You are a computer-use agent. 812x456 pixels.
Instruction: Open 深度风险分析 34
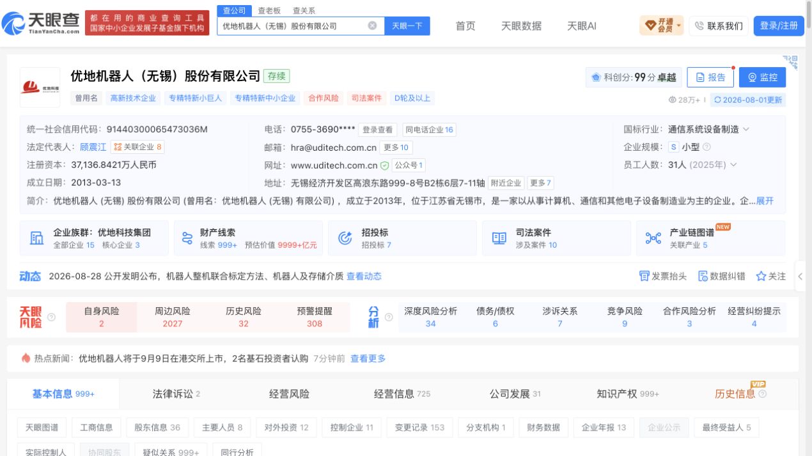[x=430, y=317]
